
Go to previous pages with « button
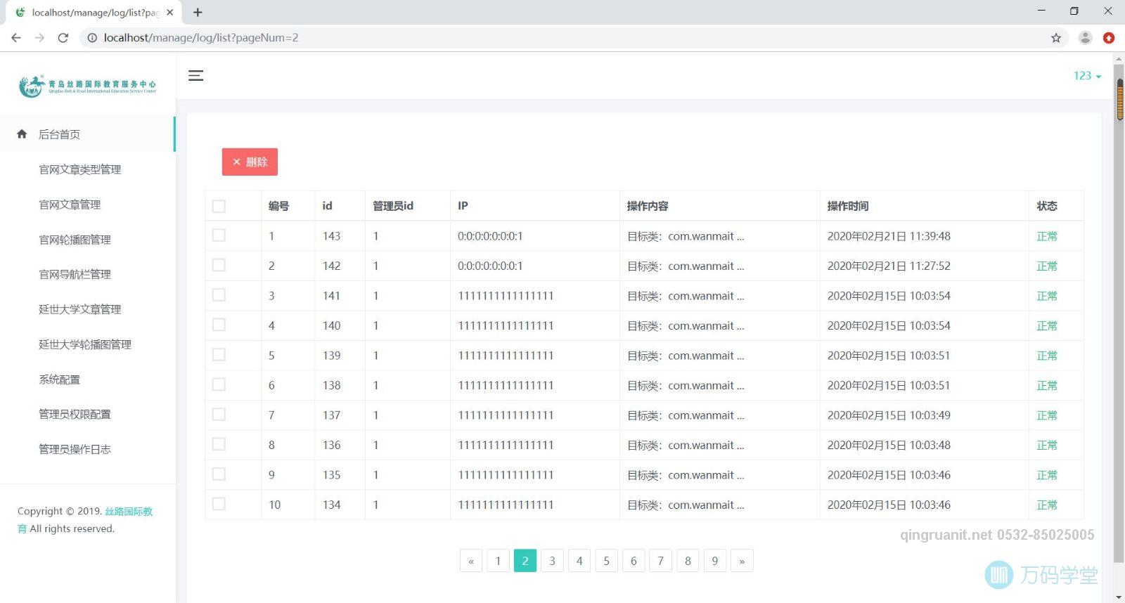(x=471, y=561)
